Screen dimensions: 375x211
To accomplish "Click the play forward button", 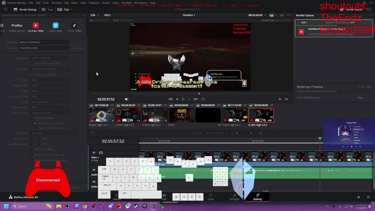I will (x=189, y=99).
